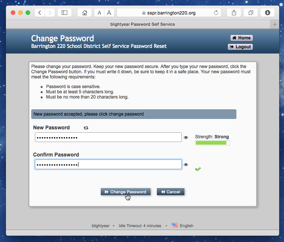Show New Password with eye icon
The height and width of the screenshot is (242, 284).
186,138
